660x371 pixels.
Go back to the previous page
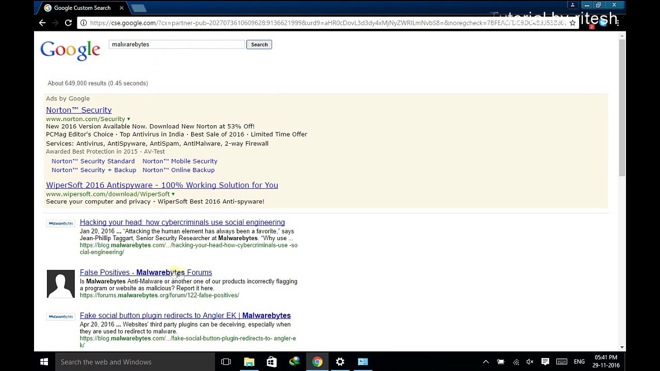pos(42,23)
